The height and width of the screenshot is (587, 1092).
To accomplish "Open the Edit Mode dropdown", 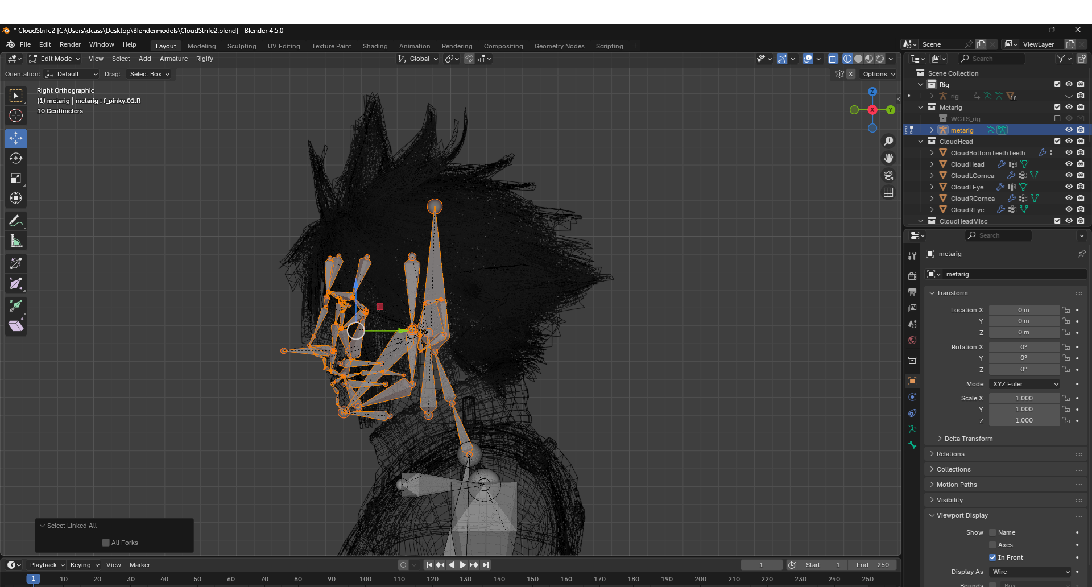I will [x=55, y=59].
